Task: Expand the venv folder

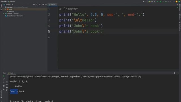Action: pos(5,9)
